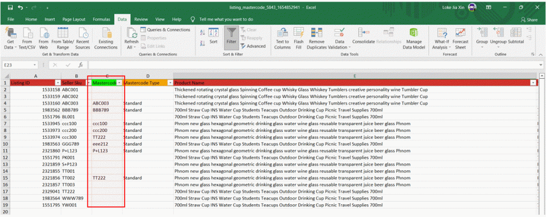Click the Undo arrow in title bar
The height and width of the screenshot is (217, 546).
pos(20,7)
